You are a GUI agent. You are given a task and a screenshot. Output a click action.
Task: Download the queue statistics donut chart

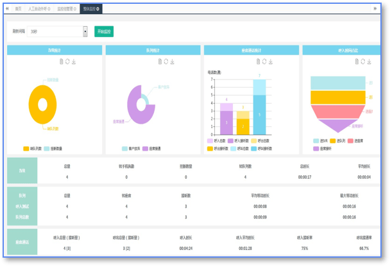click(x=172, y=62)
